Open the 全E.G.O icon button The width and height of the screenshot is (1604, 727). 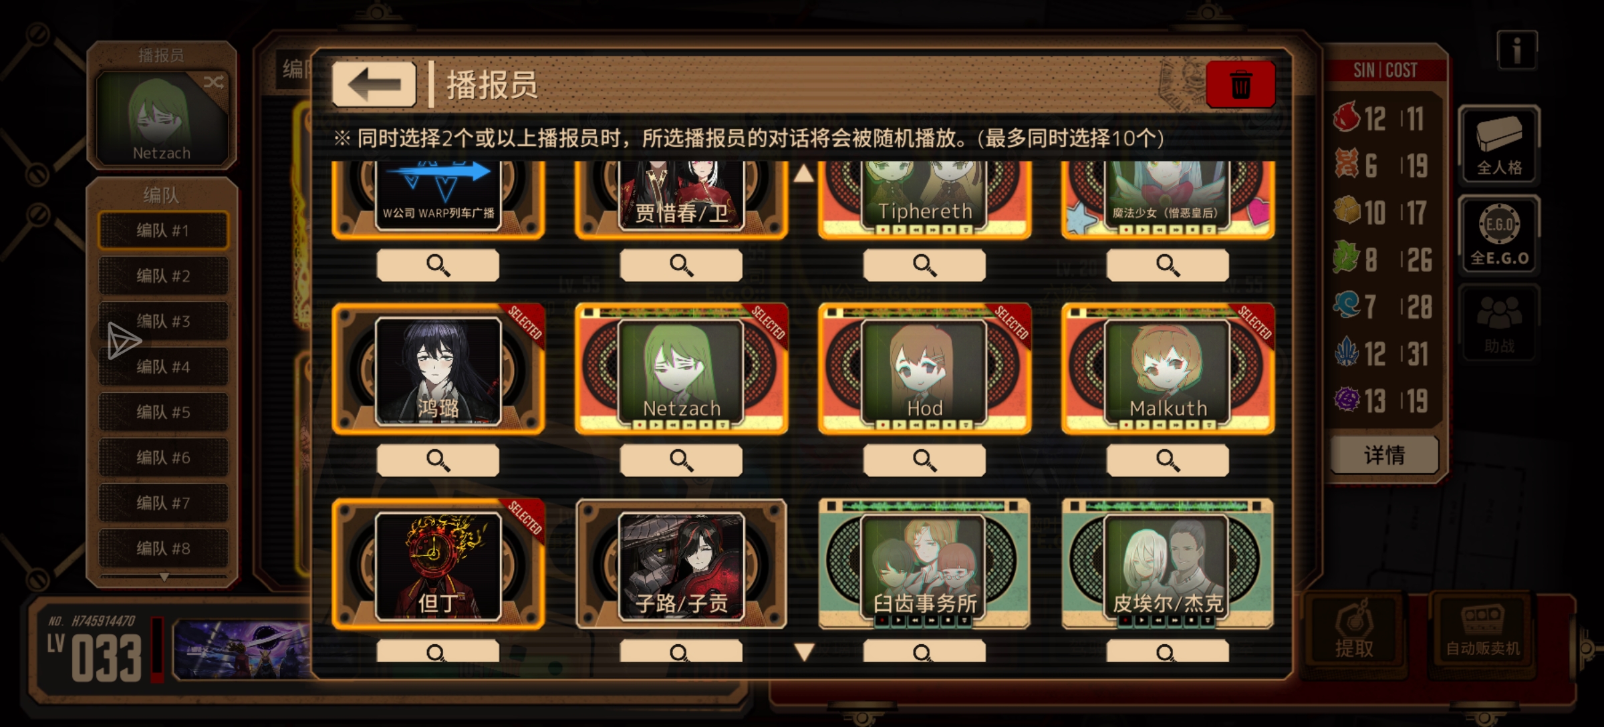click(1499, 235)
